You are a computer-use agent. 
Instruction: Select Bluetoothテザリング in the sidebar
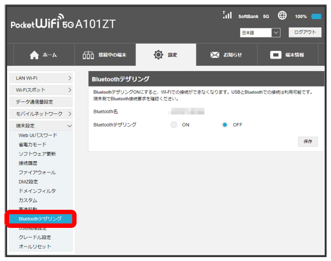tap(40, 219)
